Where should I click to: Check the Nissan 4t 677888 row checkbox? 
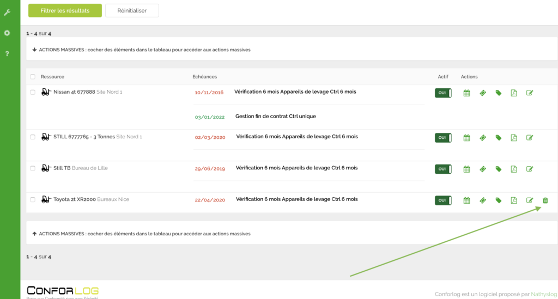(33, 93)
